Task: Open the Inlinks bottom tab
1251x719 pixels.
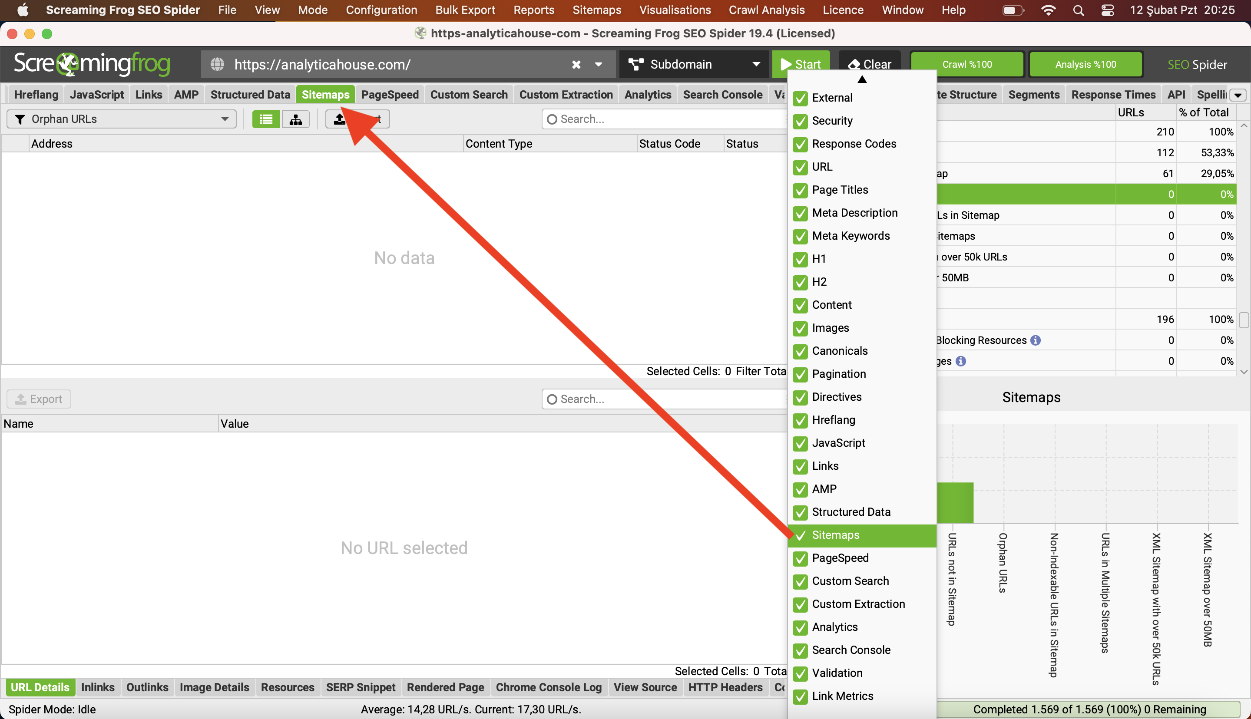Action: 97,687
